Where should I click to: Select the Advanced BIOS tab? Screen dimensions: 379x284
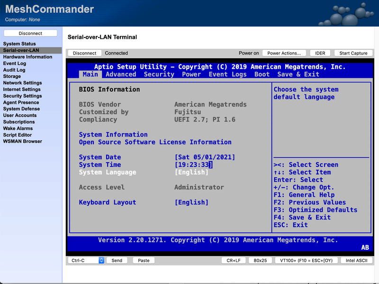(121, 74)
